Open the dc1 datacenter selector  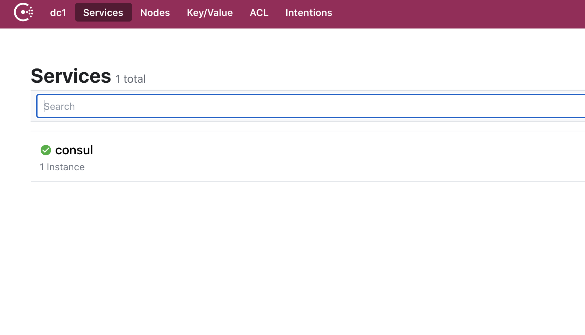click(x=58, y=13)
